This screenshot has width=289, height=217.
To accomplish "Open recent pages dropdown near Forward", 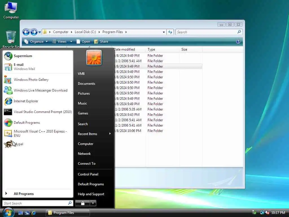I will tap(40, 32).
